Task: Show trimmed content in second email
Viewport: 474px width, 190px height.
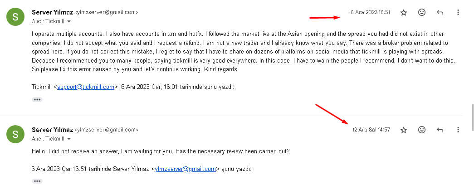Action: point(37,181)
